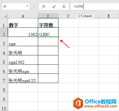Click cell A1 containing 数字
The width and height of the screenshot is (119, 111).
point(23,23)
